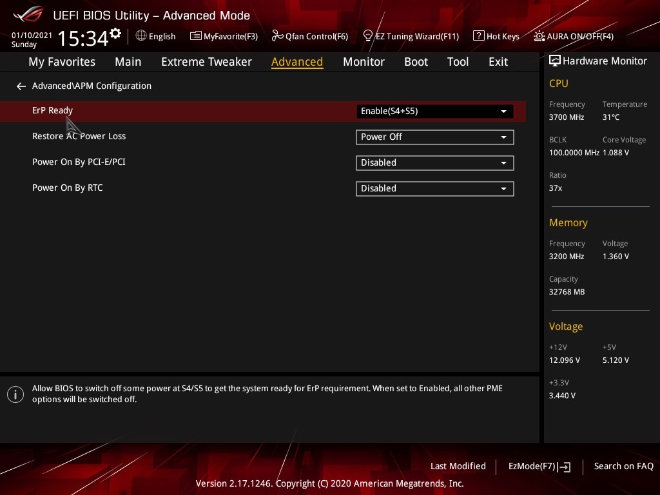
Task: Open the Boot tab
Action: pos(416,62)
